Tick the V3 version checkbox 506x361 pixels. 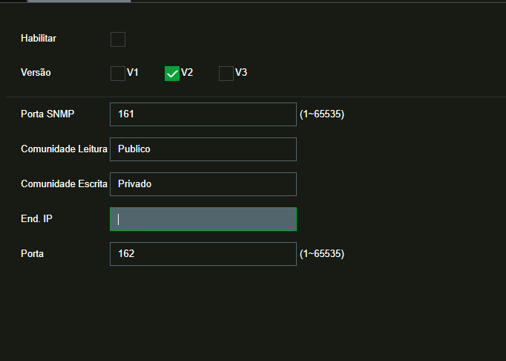[x=226, y=74]
